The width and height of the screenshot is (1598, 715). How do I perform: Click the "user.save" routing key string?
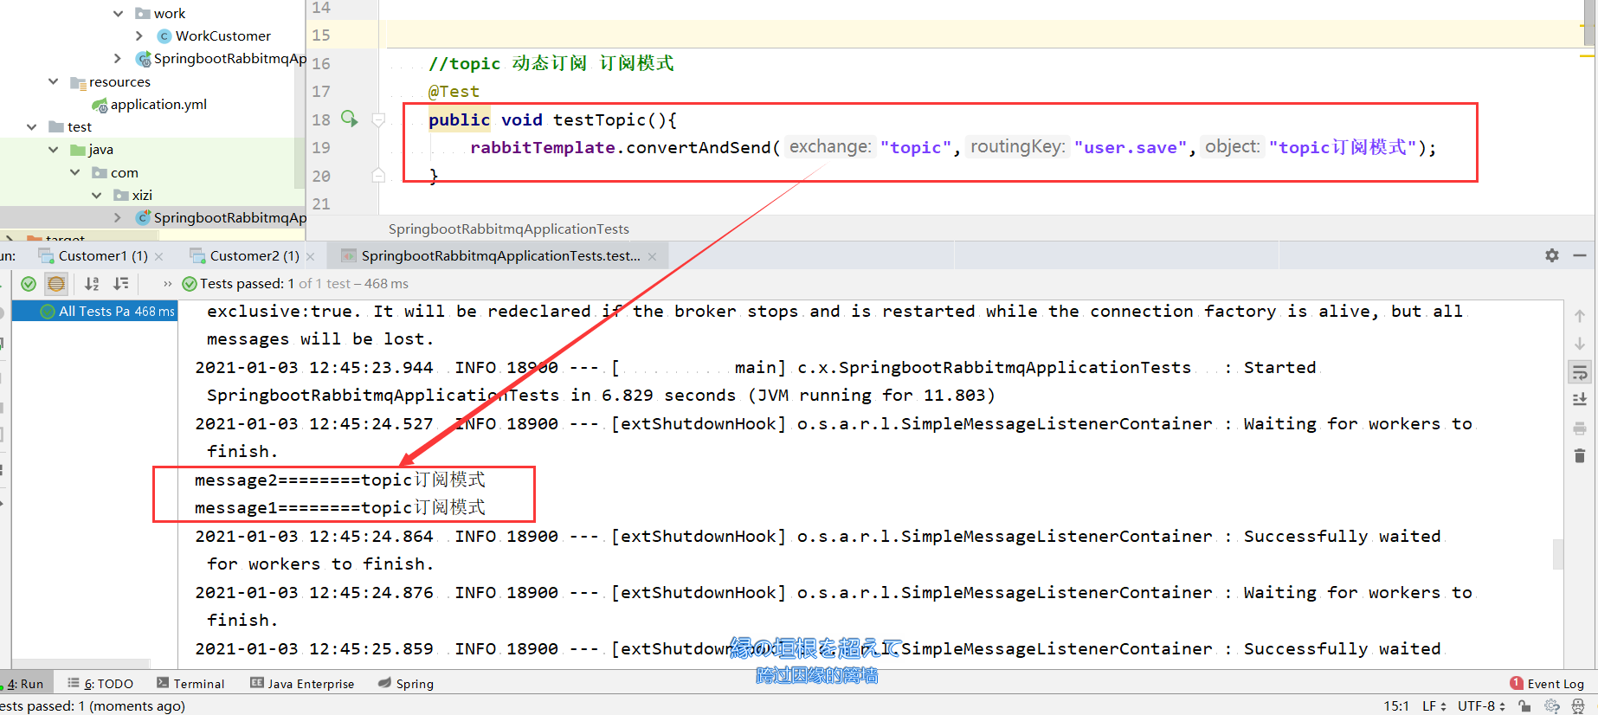[1131, 147]
